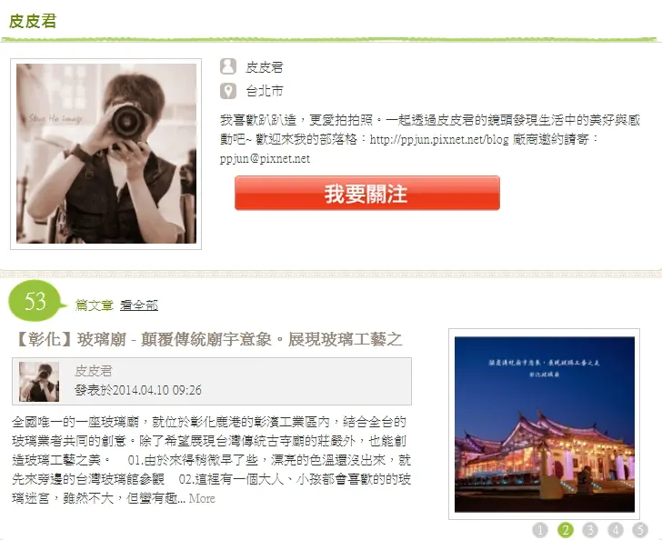
Task: Open the 看全部 view-all link
Action: click(139, 305)
